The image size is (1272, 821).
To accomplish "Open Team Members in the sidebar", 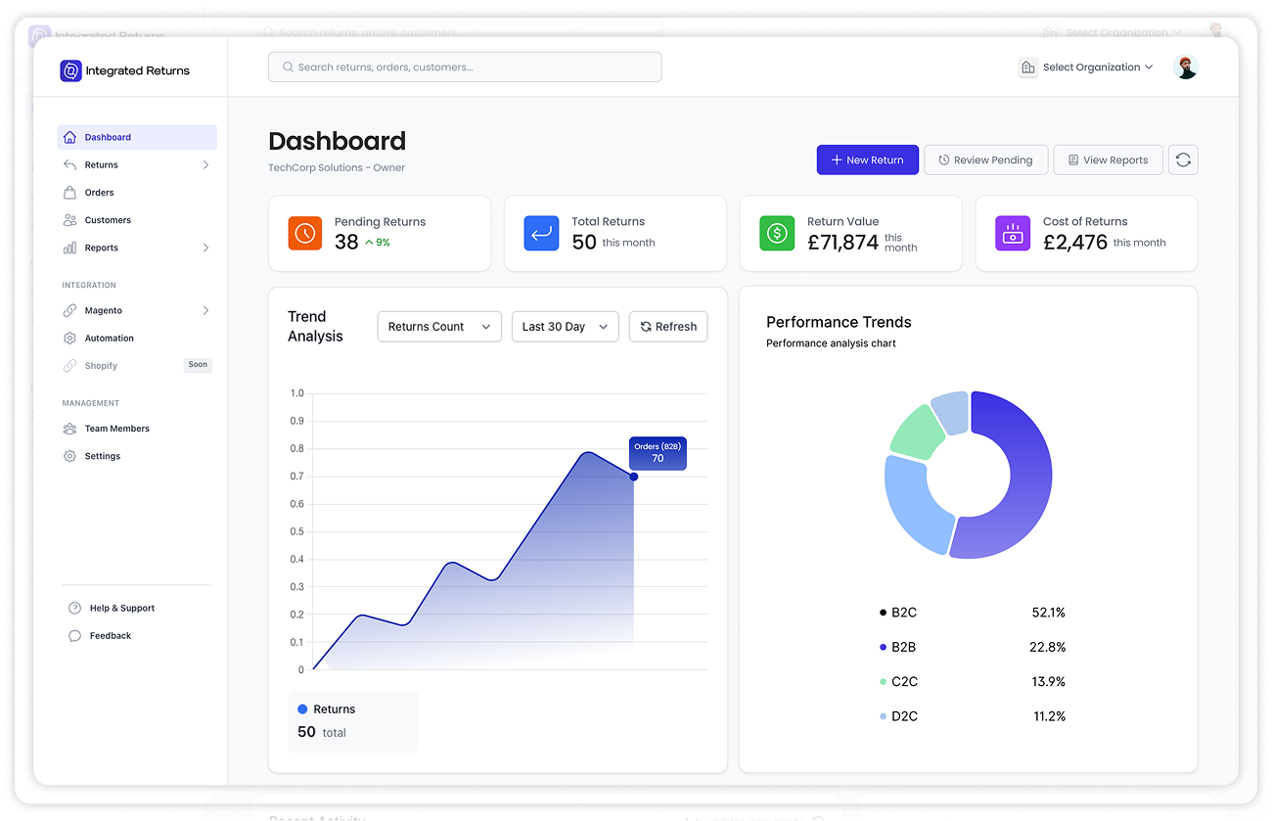I will (116, 429).
